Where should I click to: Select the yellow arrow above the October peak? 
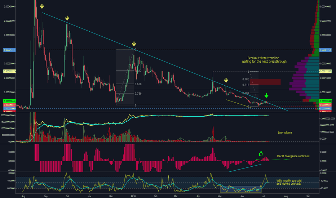coord(67,18)
